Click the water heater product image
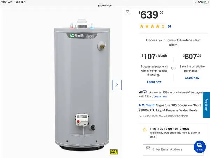The width and height of the screenshot is (210, 158). [x=82, y=85]
